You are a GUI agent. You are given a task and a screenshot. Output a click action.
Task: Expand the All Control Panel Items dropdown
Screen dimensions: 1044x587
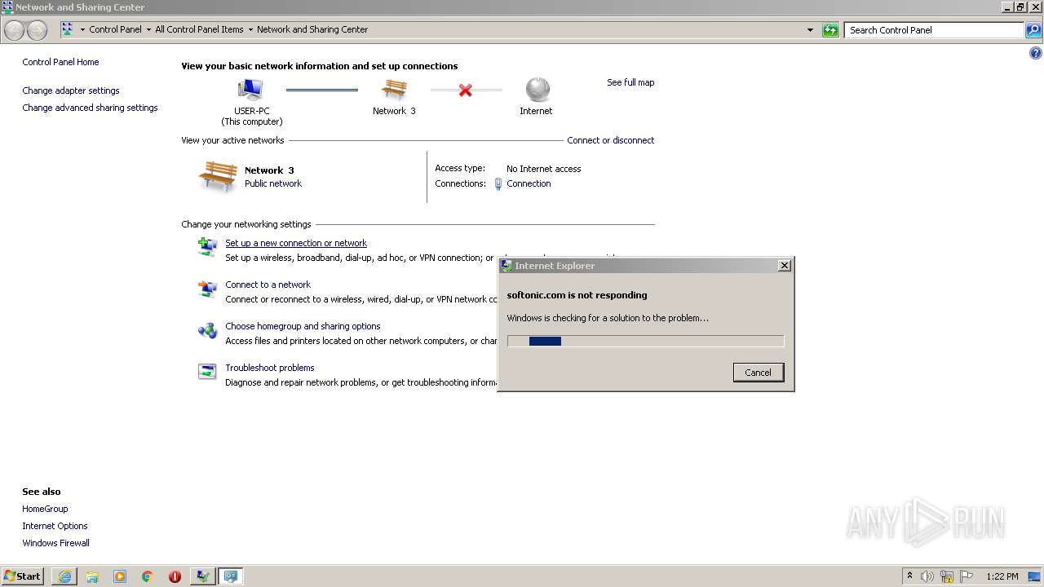[250, 29]
